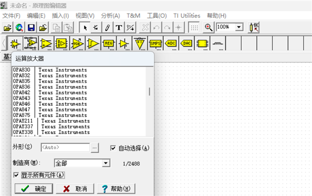
Task: Open the comparators icon
Action: click(x=93, y=43)
